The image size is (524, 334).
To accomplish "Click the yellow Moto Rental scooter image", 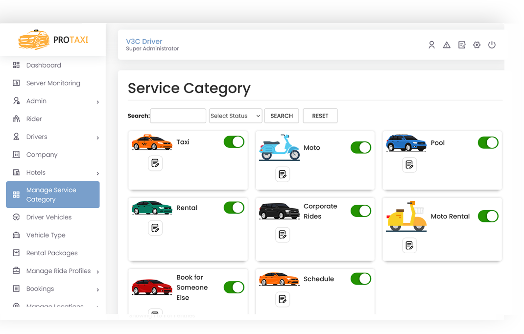I will 406,216.
